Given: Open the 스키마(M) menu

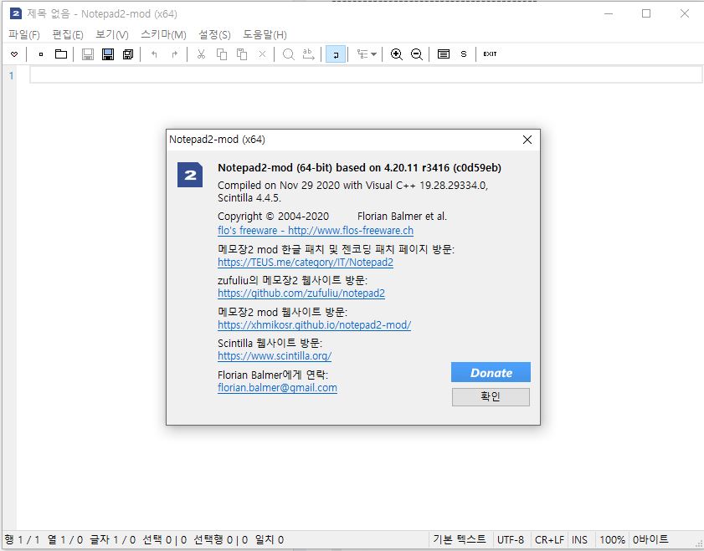Looking at the screenshot, I should [x=163, y=34].
